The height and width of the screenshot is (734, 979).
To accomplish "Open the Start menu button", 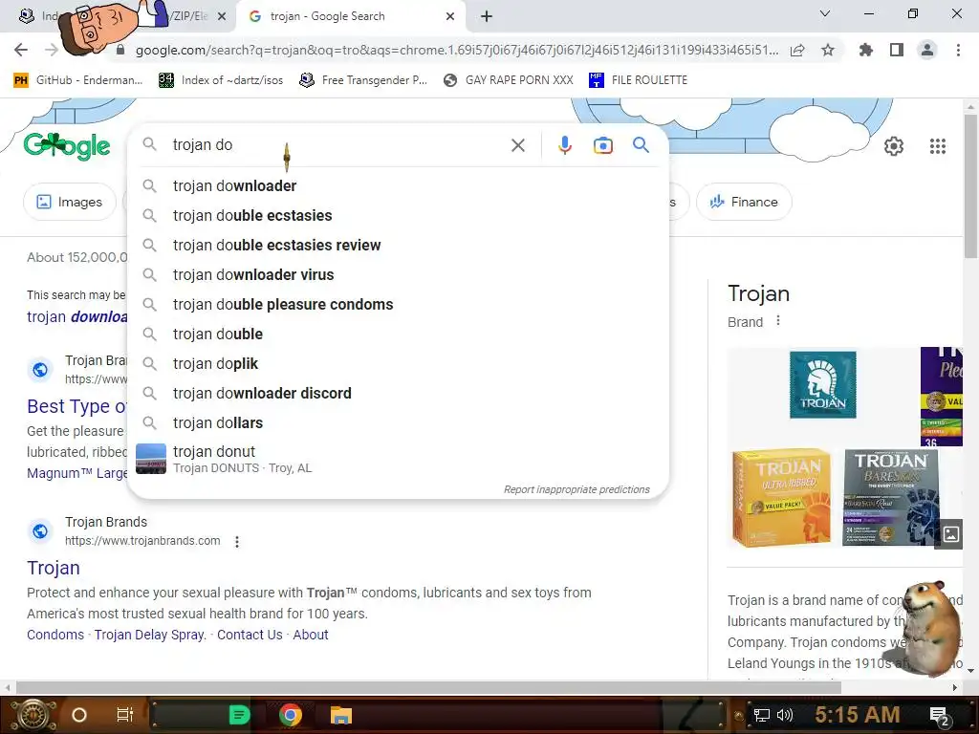I will [x=33, y=715].
